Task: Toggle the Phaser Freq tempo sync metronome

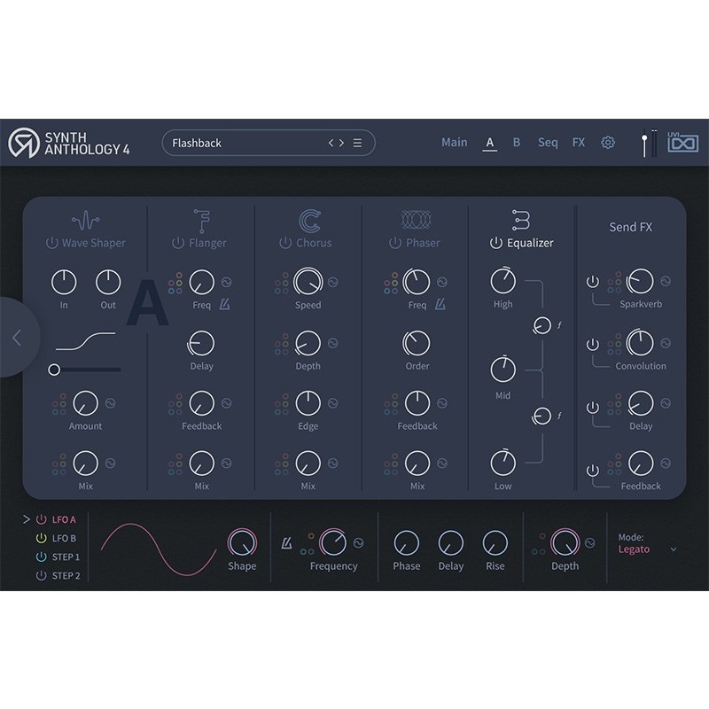Action: point(440,304)
